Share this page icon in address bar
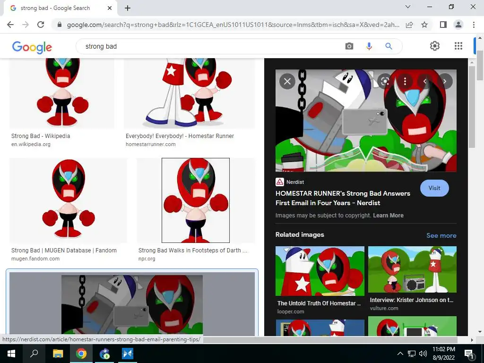The height and width of the screenshot is (363, 484). (x=409, y=25)
